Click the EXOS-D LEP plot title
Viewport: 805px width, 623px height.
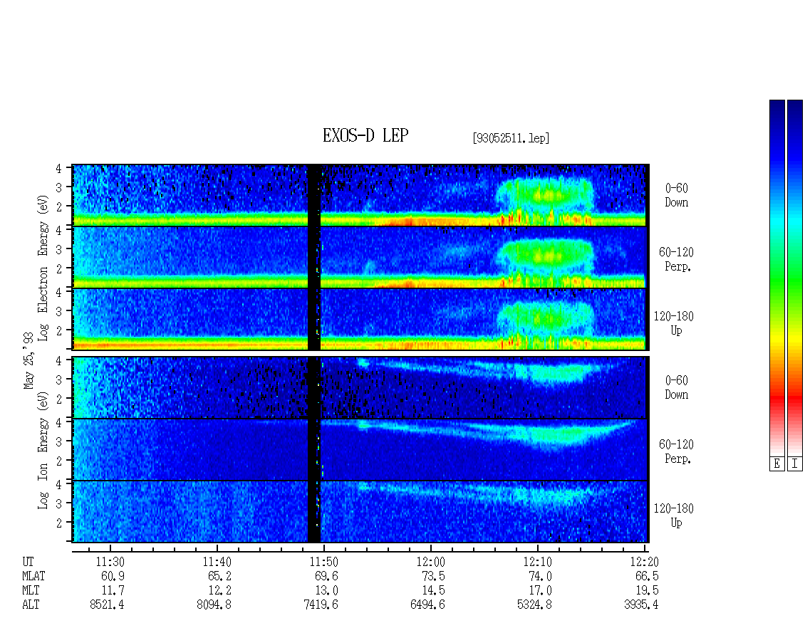pos(365,136)
